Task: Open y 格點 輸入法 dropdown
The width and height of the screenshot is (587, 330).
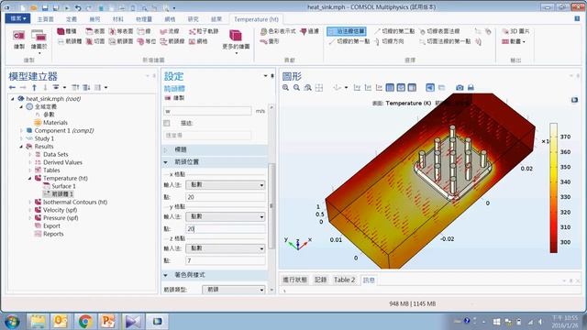Action: (x=225, y=216)
